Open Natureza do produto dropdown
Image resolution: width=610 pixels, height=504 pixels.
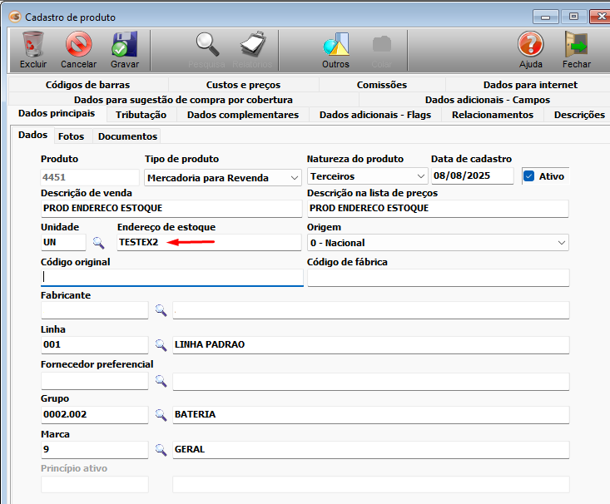click(x=420, y=177)
